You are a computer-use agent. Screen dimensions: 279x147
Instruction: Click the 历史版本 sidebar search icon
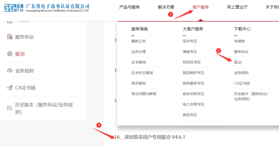10,108
